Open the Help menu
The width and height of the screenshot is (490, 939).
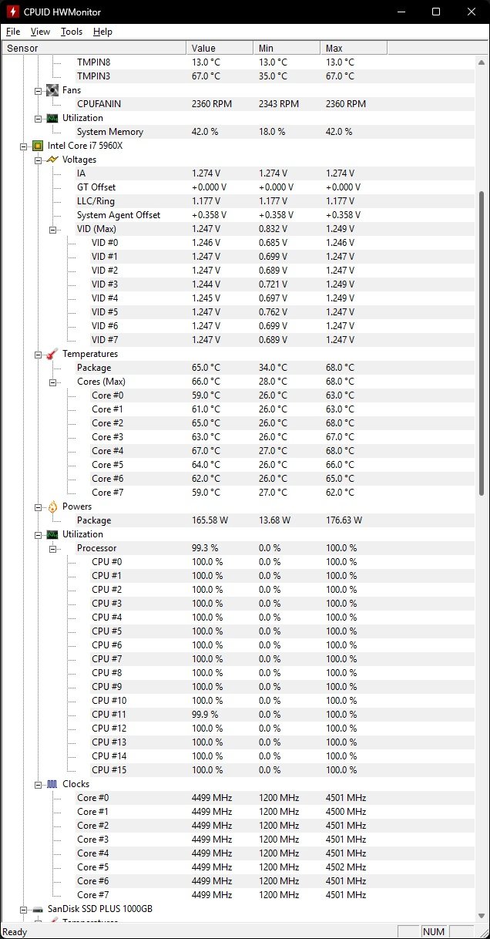(x=102, y=32)
